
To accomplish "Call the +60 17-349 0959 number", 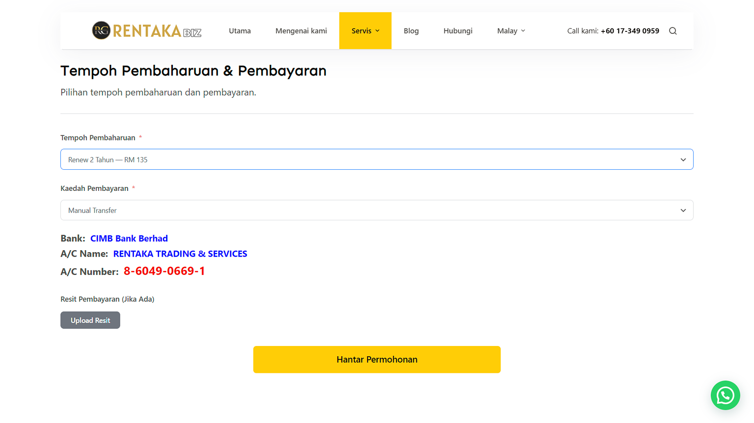I will click(x=629, y=31).
